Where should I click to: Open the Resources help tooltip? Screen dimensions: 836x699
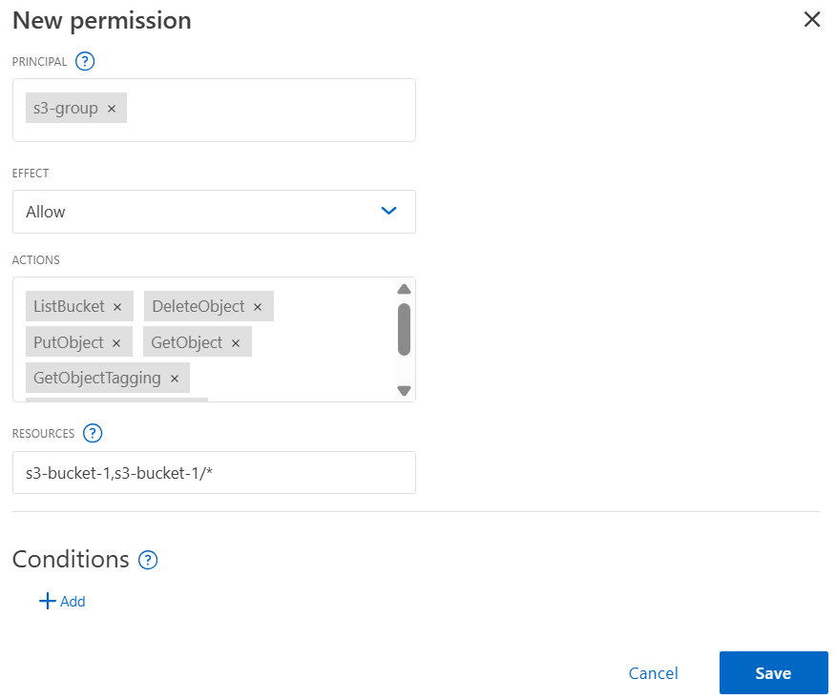93,433
